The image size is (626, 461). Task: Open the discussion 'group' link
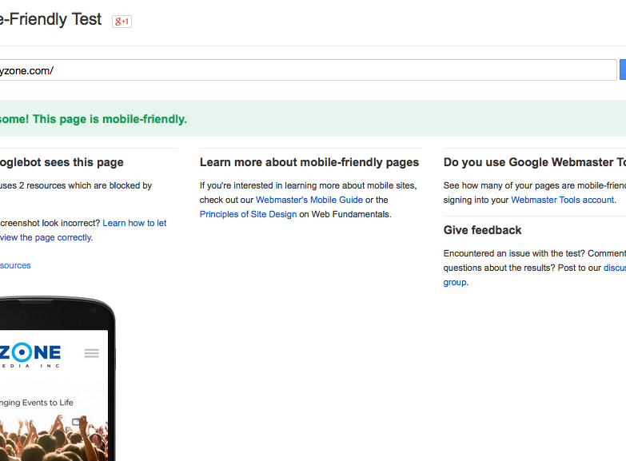[x=455, y=282]
